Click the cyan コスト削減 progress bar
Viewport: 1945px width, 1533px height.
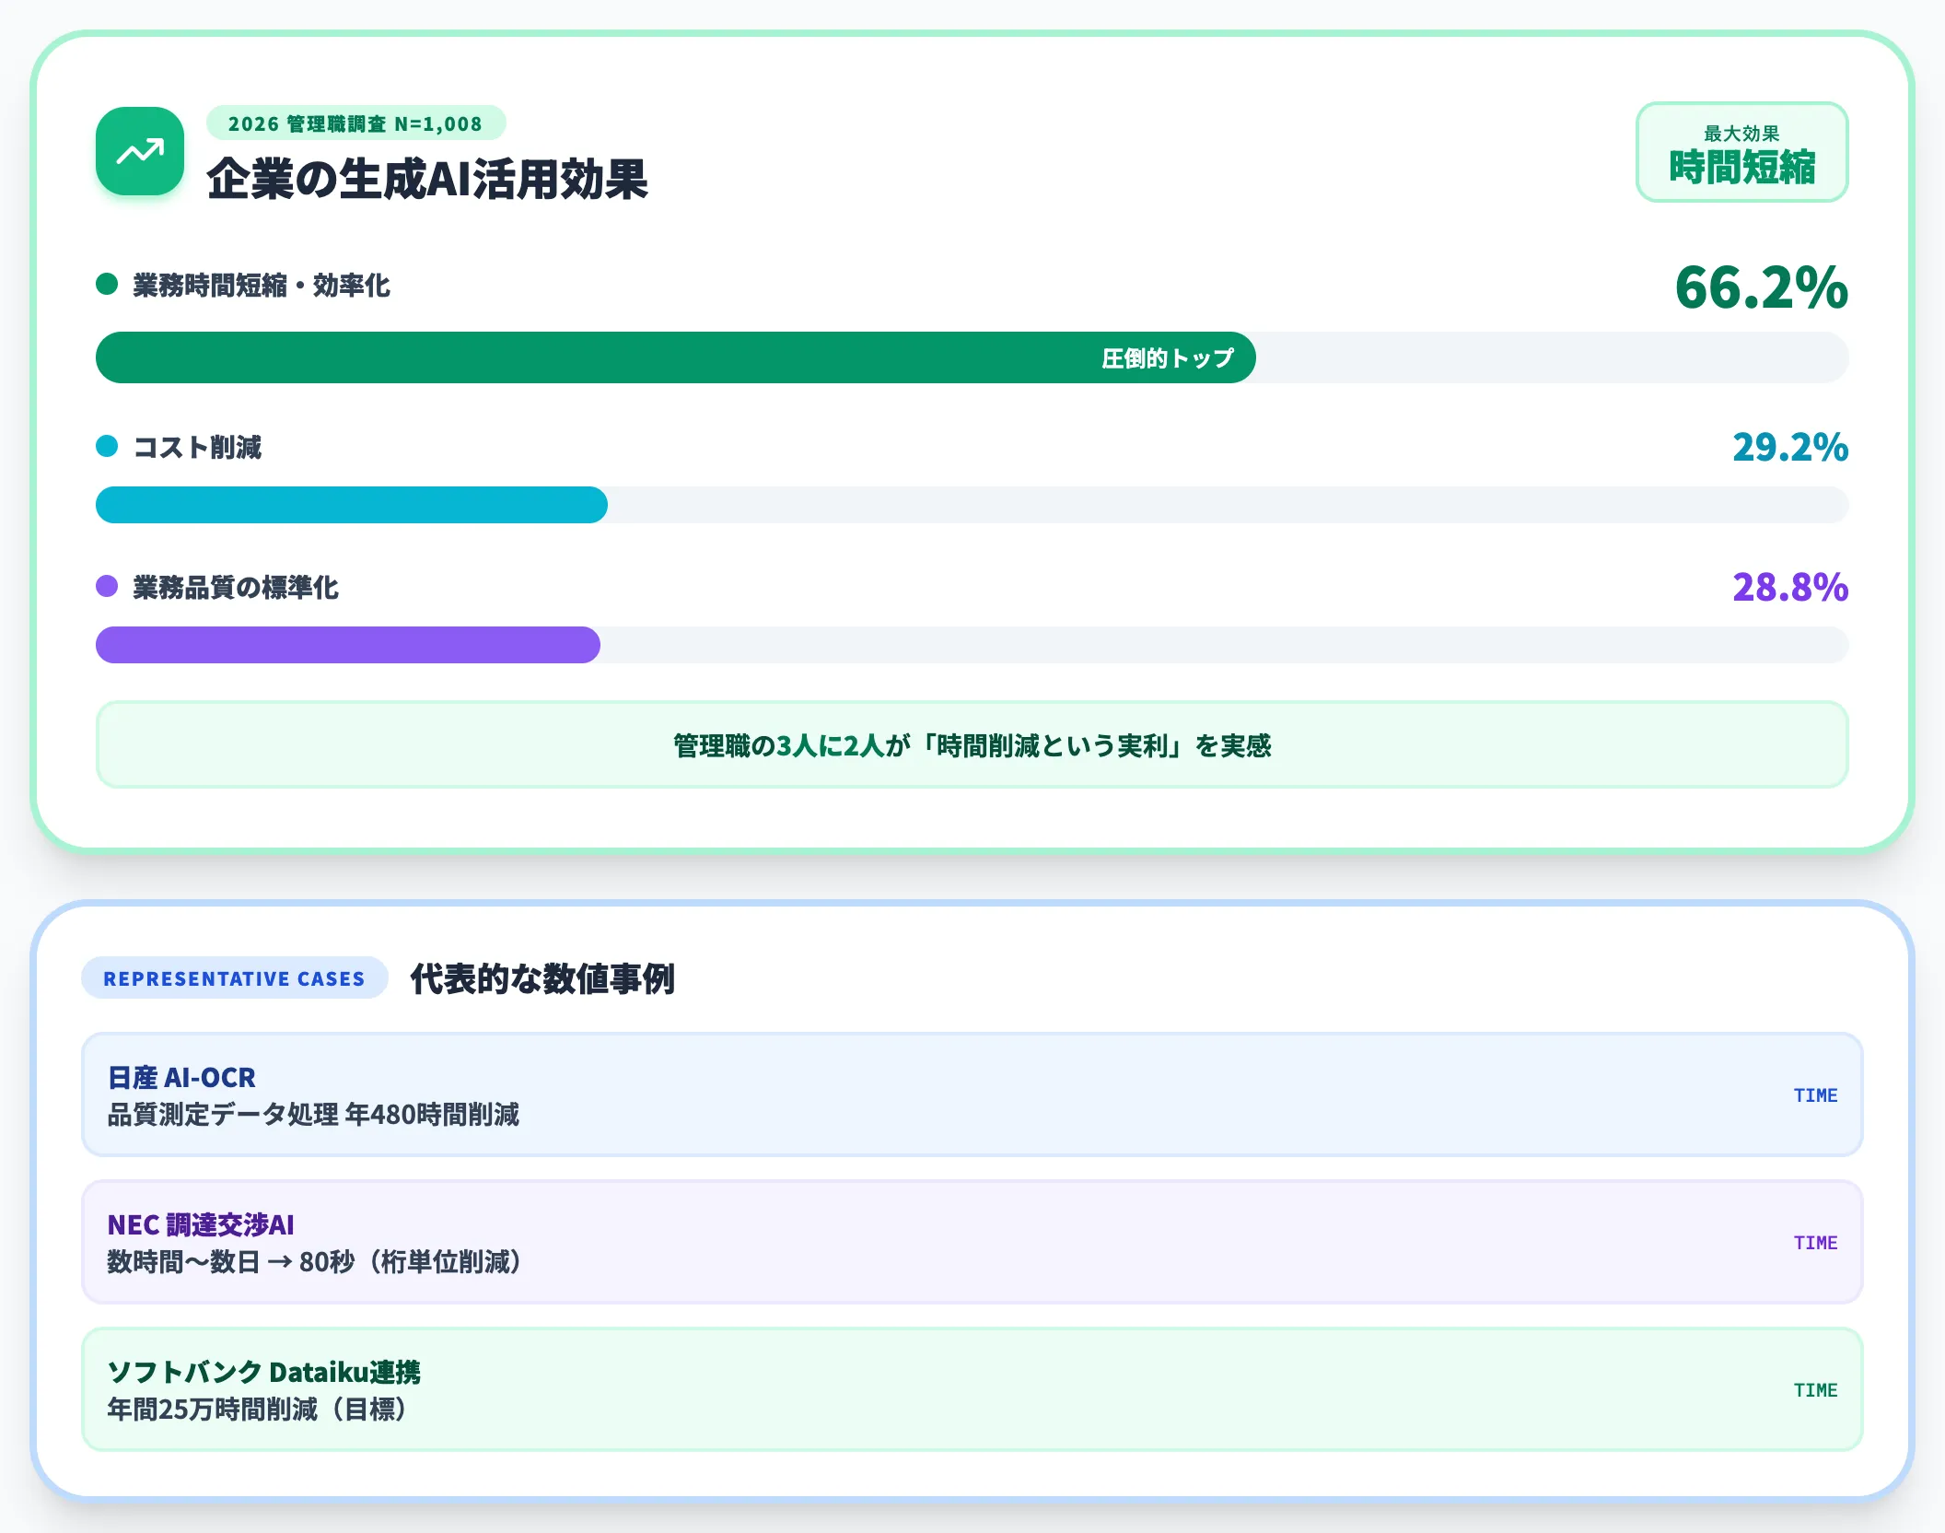(x=351, y=505)
